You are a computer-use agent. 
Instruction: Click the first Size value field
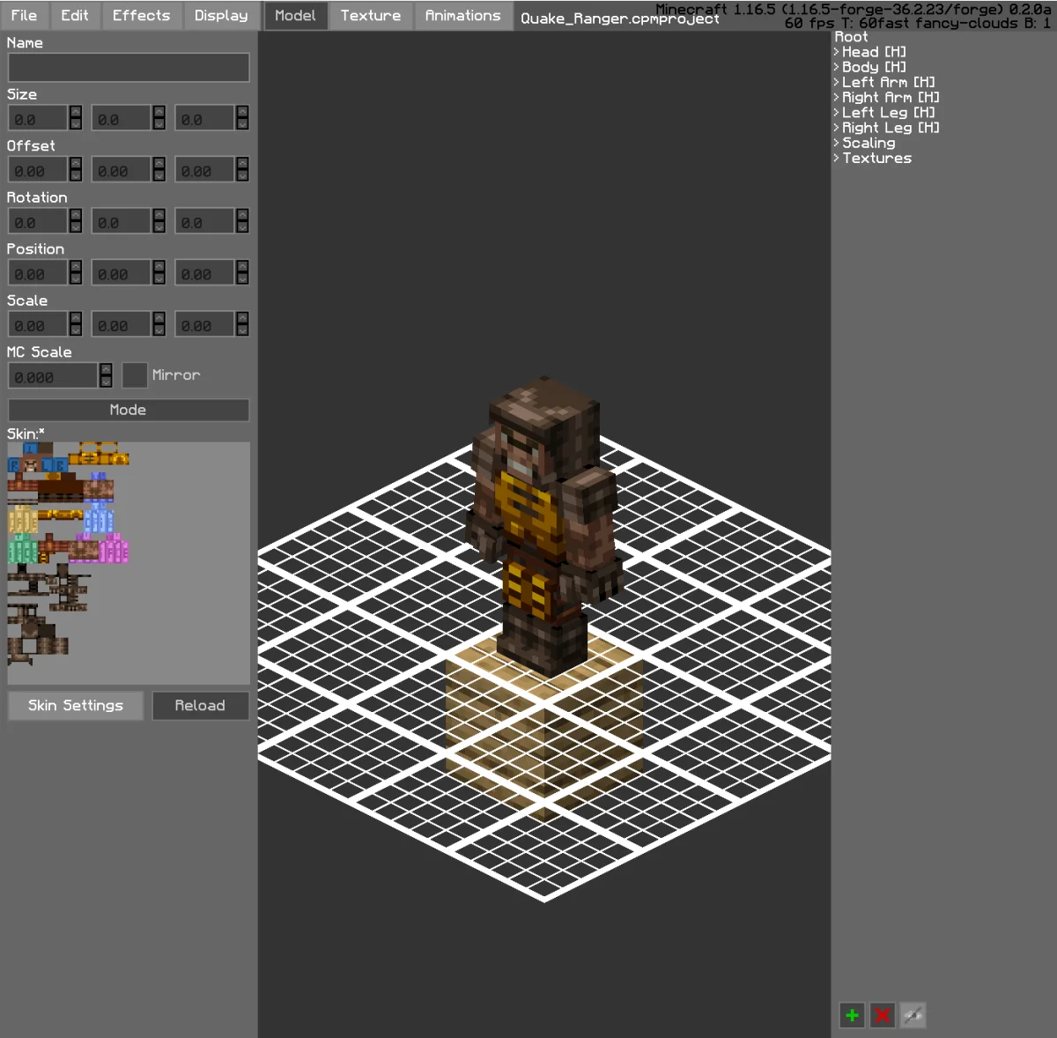click(38, 118)
